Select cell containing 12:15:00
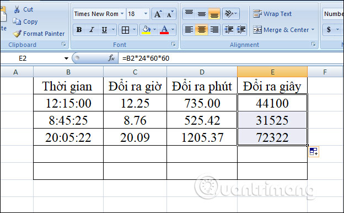This screenshot has width=344, height=213. coord(68,103)
